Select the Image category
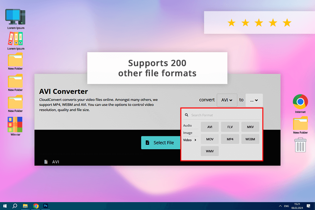315x210 pixels. click(188, 133)
